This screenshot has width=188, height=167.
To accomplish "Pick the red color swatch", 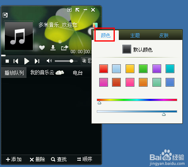I will (104, 69).
